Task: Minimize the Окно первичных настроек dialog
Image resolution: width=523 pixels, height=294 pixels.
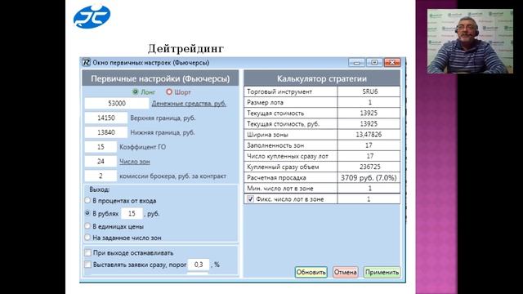Action: click(x=356, y=62)
